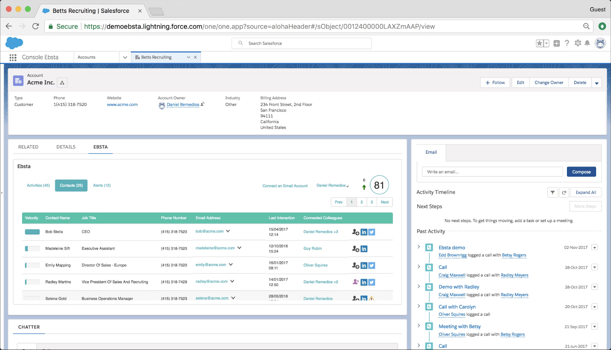
Task: Open the user profile avatar
Action: coord(600,43)
